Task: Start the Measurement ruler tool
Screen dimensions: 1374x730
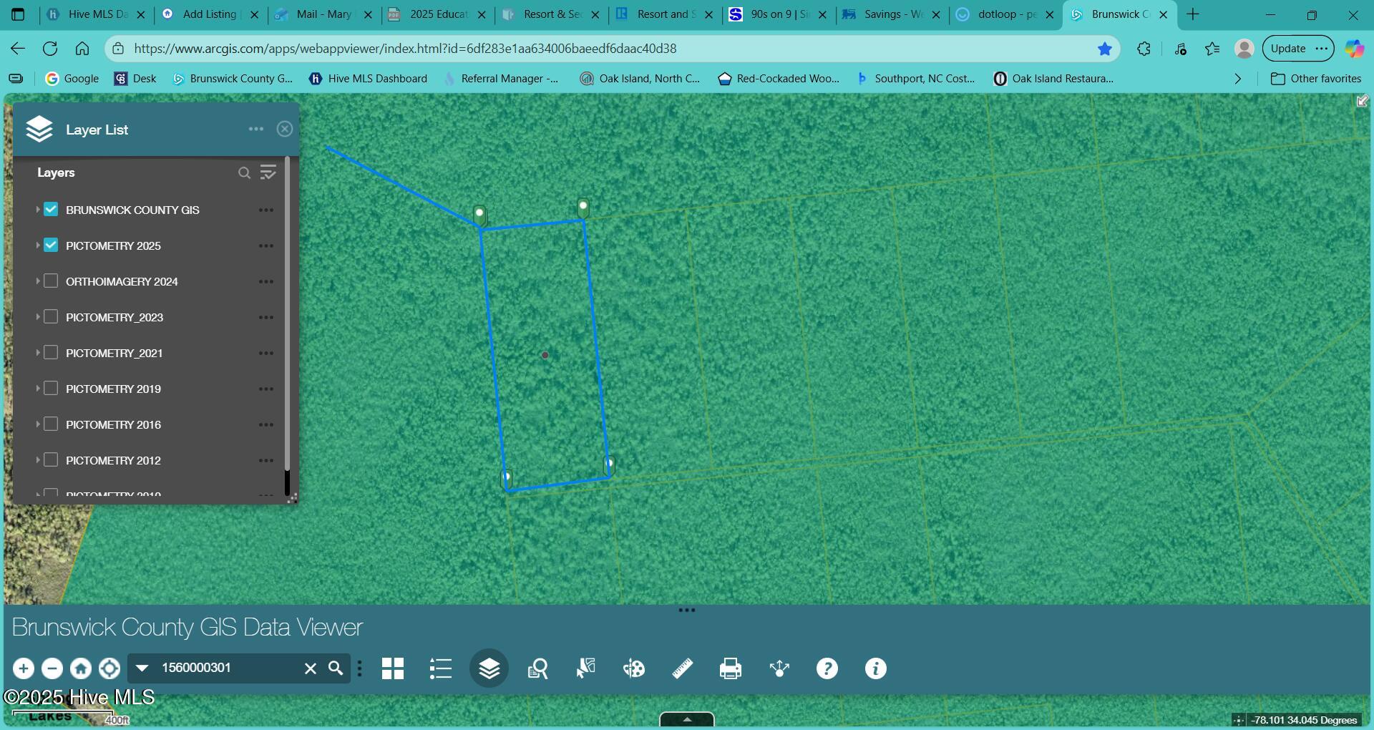Action: (681, 668)
